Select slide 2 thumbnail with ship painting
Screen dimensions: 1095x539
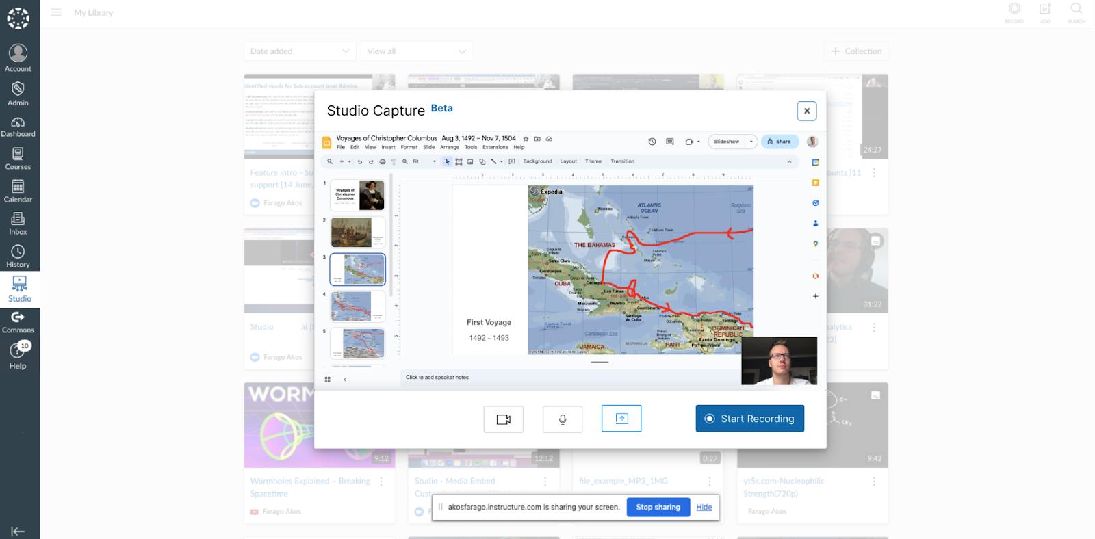click(357, 233)
